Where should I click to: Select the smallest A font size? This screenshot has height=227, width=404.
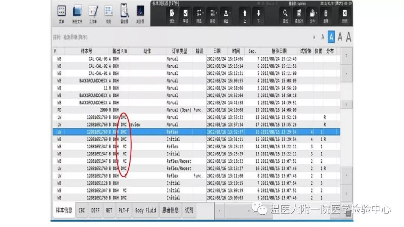314,37
